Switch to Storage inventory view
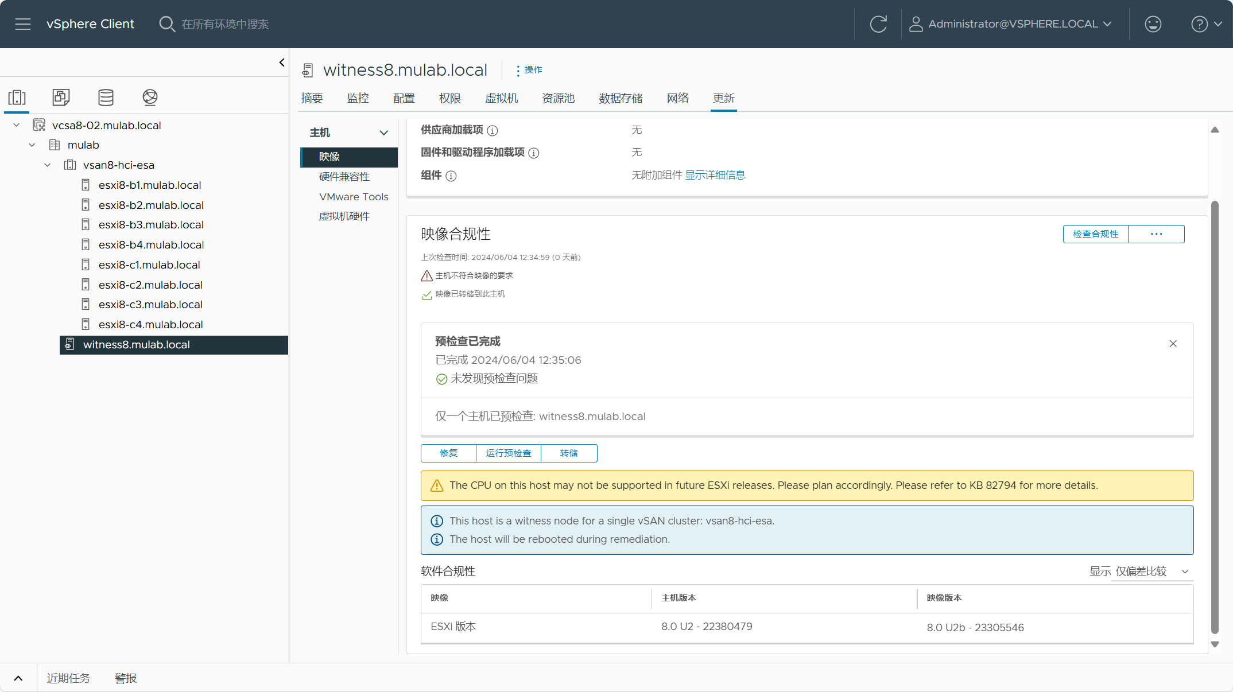 point(106,98)
